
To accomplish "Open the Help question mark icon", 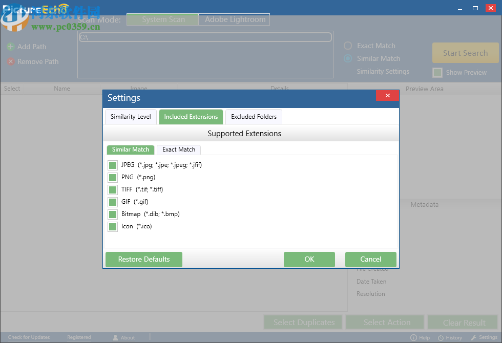I will [x=414, y=337].
